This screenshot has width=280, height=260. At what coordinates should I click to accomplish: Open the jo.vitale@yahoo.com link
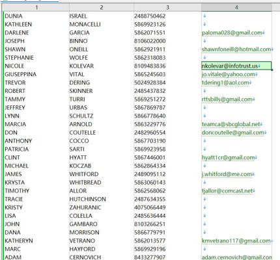point(229,74)
